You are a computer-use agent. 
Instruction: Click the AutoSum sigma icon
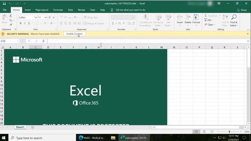[206, 16]
